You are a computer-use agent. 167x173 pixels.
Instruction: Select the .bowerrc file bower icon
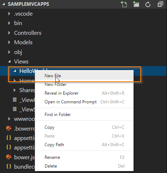pos(9,128)
